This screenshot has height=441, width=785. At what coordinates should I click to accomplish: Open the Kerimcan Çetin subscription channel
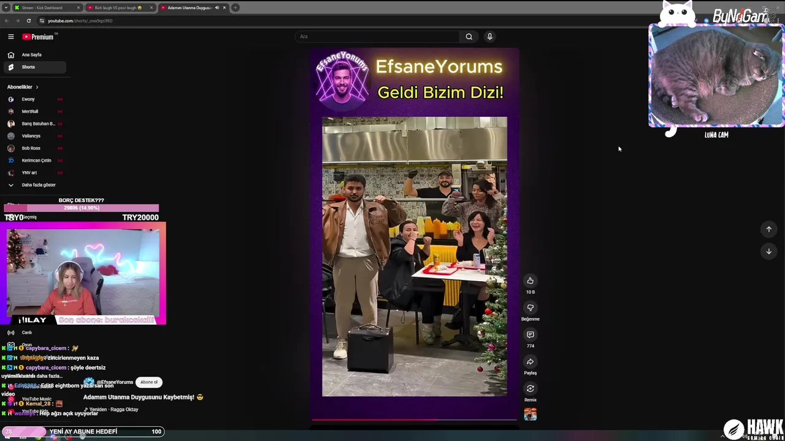click(35, 160)
